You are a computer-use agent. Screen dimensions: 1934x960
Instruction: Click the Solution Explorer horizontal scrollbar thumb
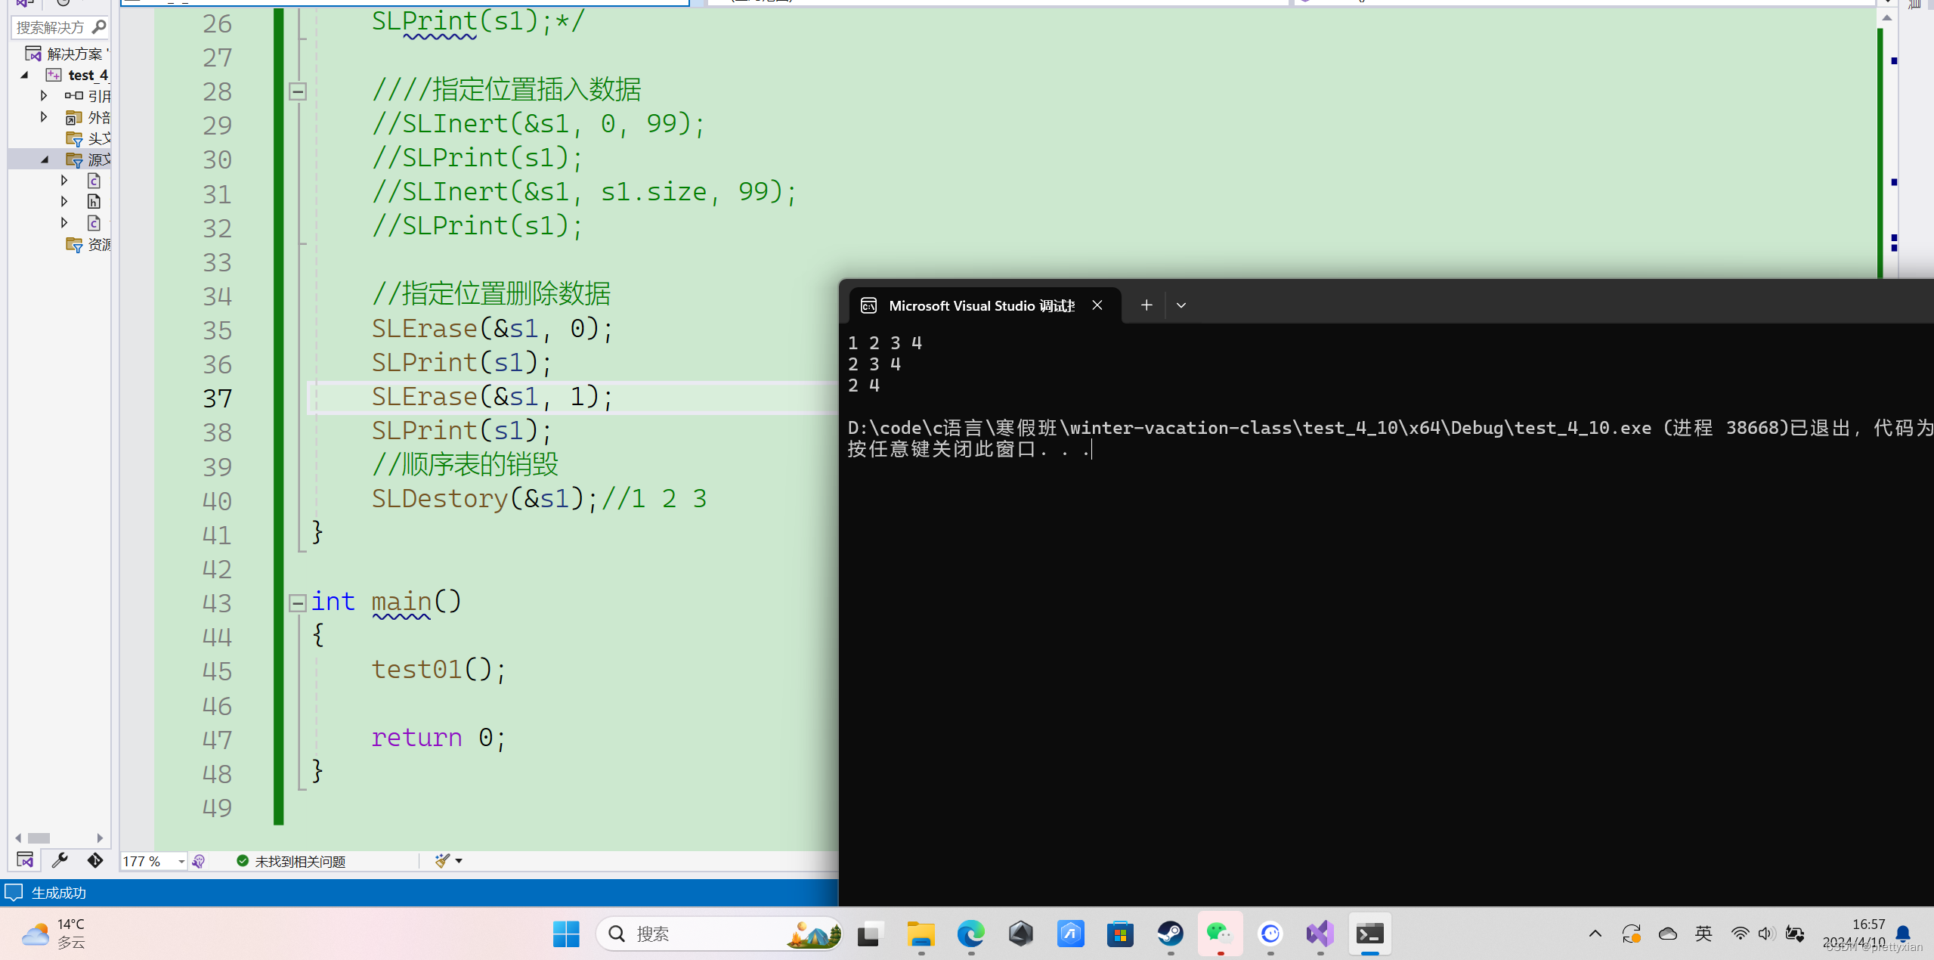[39, 838]
